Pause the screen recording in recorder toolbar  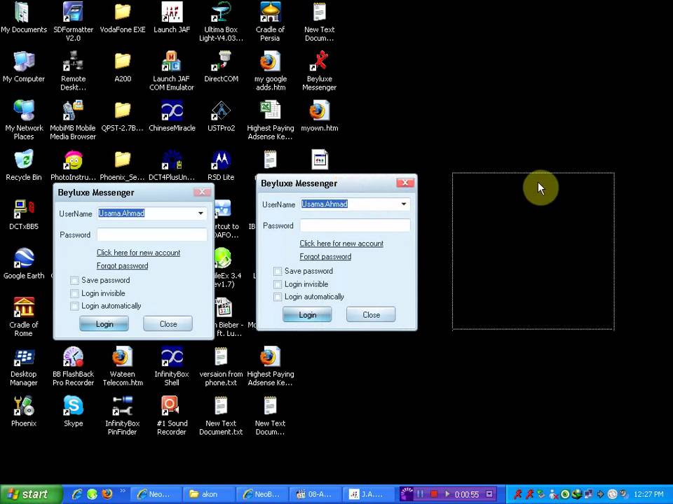point(420,494)
